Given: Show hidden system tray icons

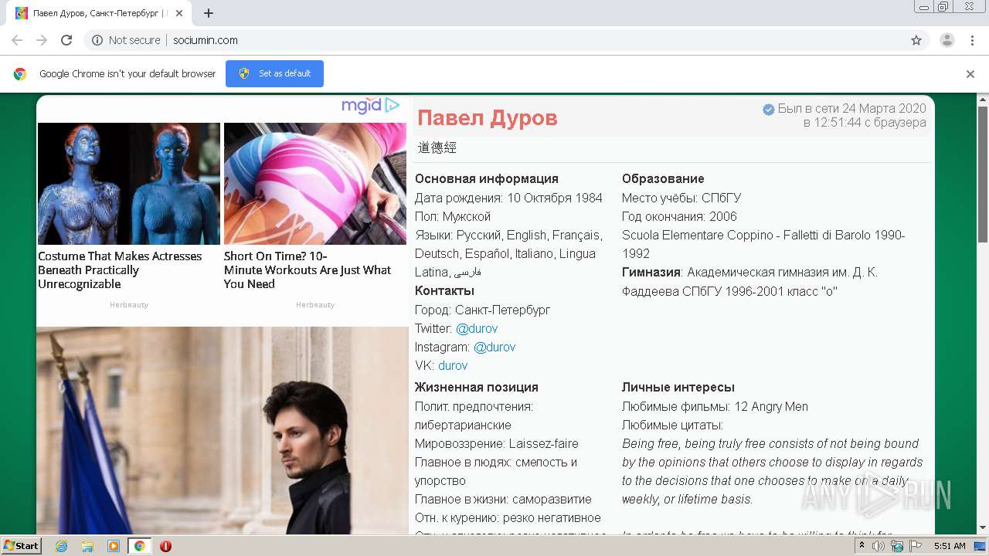Looking at the screenshot, I should point(862,545).
